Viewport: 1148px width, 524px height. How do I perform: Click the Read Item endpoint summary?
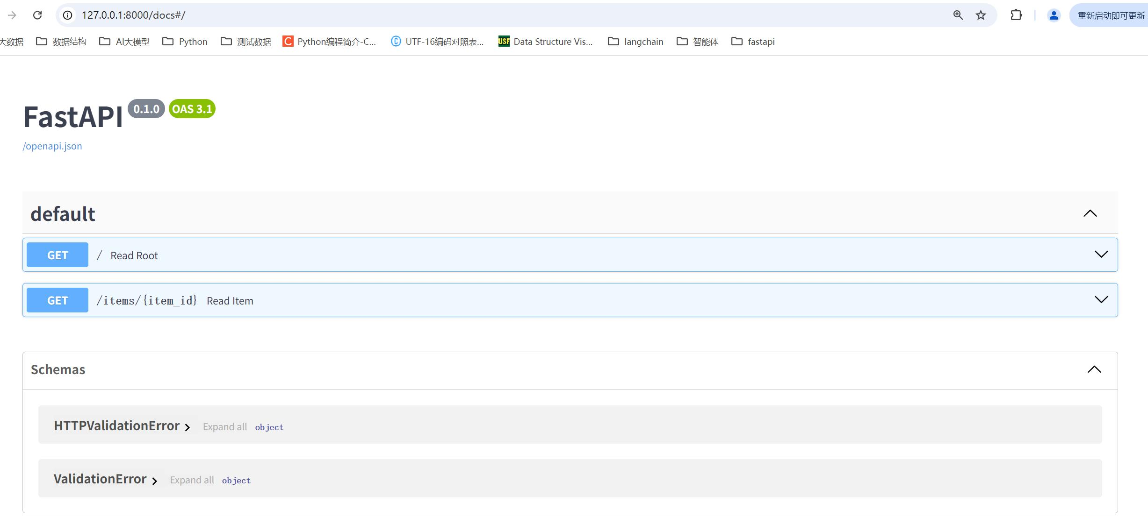(230, 301)
